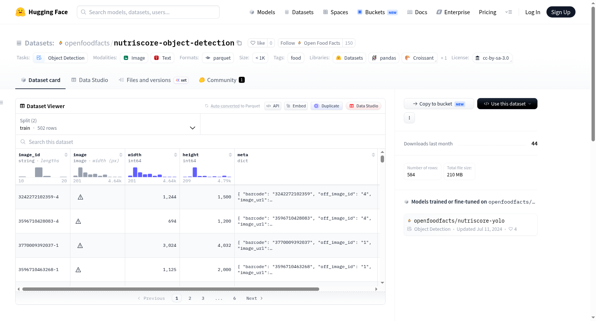Open the Docs page
596x321 pixels.
coord(417,12)
